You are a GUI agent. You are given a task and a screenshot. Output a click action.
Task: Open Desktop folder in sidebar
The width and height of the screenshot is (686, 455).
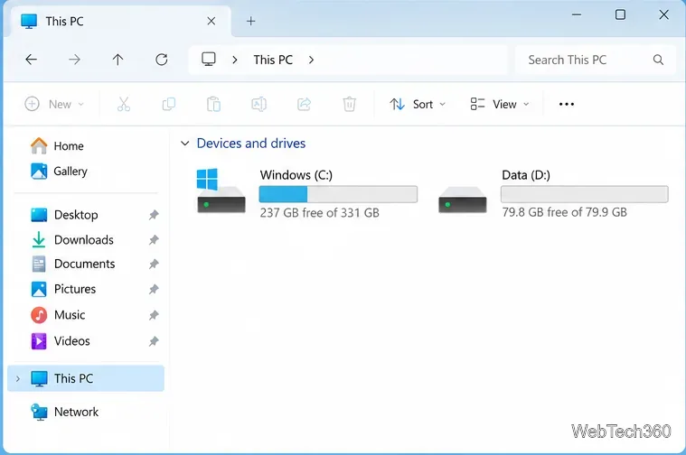click(x=64, y=215)
